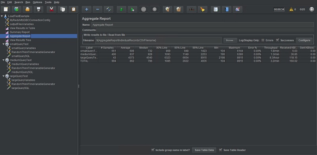Select RandomThinkTimeVariableGenerator under largeQueryTest

pyautogui.click(x=33, y=84)
